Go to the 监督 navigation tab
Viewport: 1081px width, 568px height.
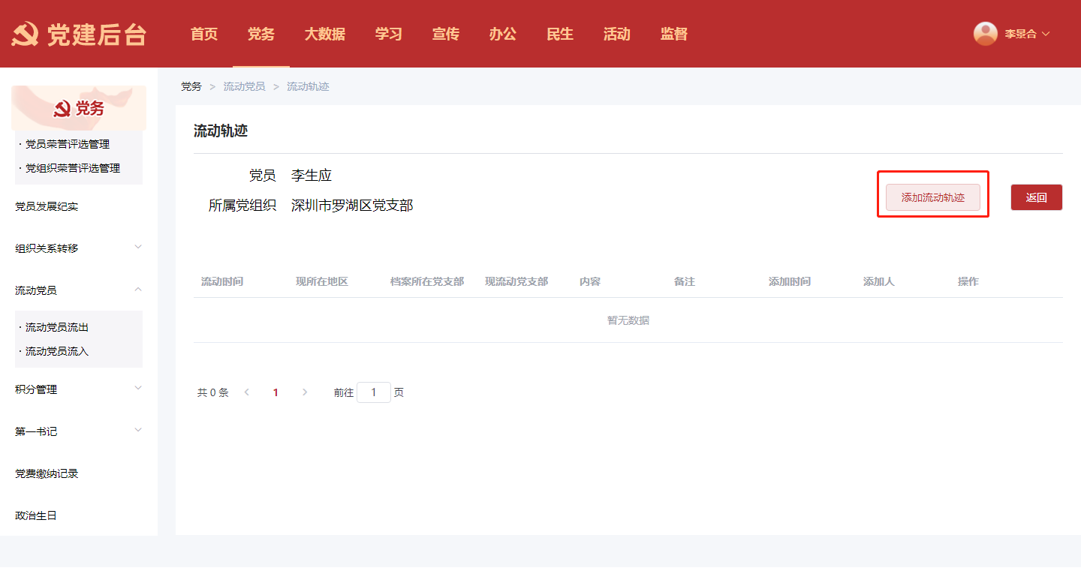(673, 34)
